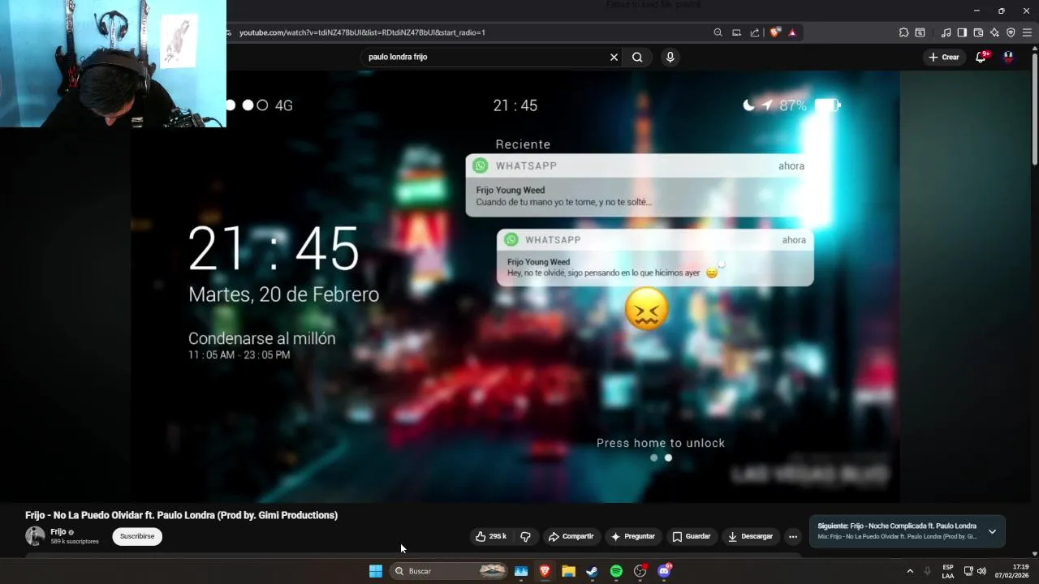Start voice search with microphone icon
Screen dimensions: 1039x584
coord(670,57)
